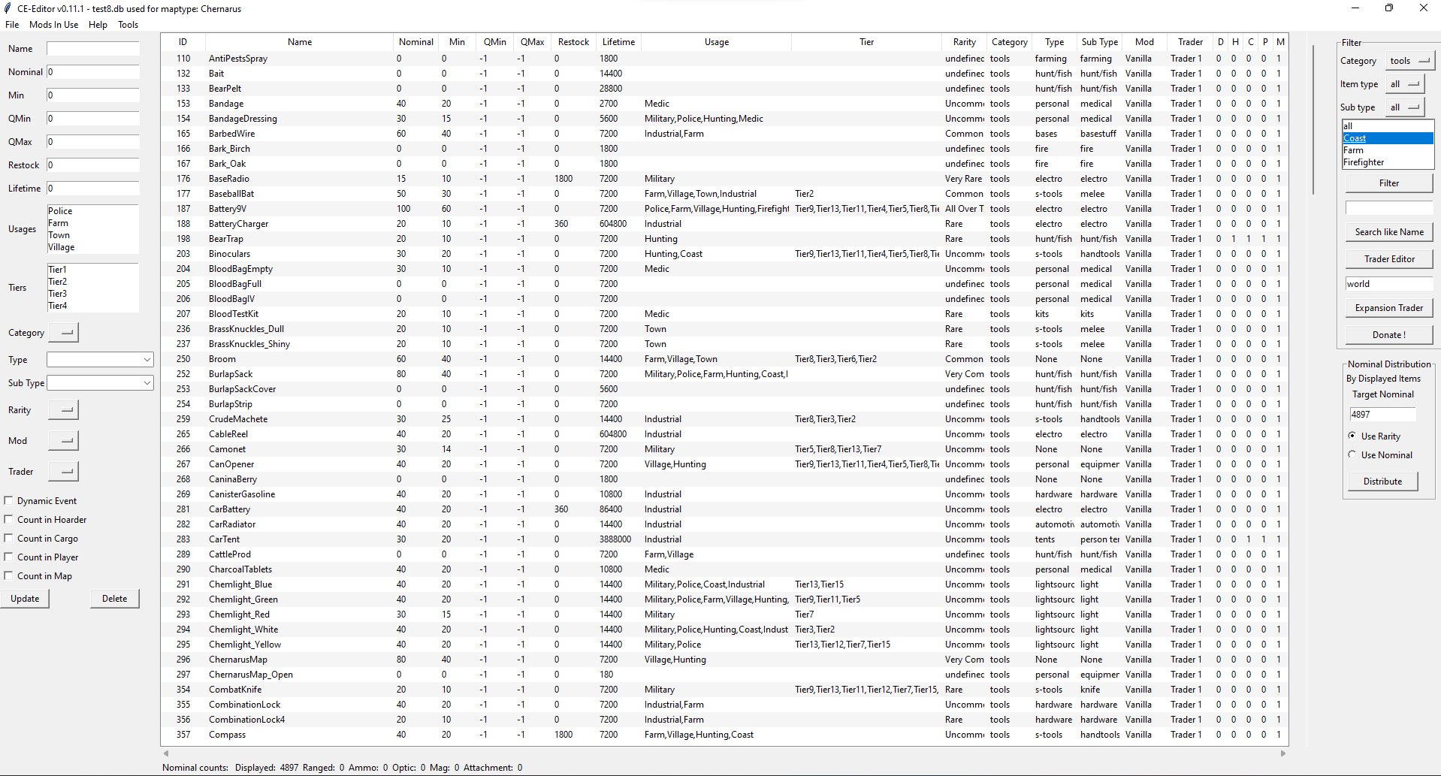Select Tier3 in the Tiers list
This screenshot has height=776, width=1441.
tap(93, 294)
